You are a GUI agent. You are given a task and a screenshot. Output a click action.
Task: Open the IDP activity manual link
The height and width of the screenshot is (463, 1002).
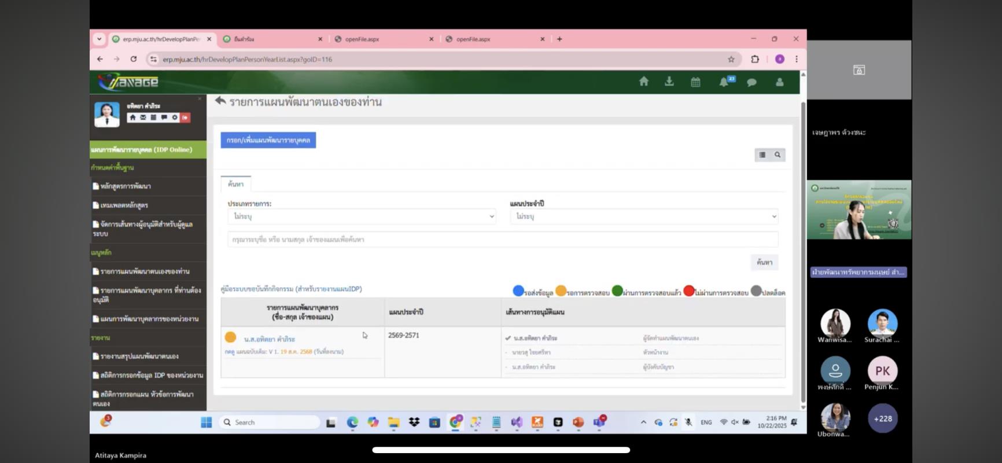click(x=291, y=289)
